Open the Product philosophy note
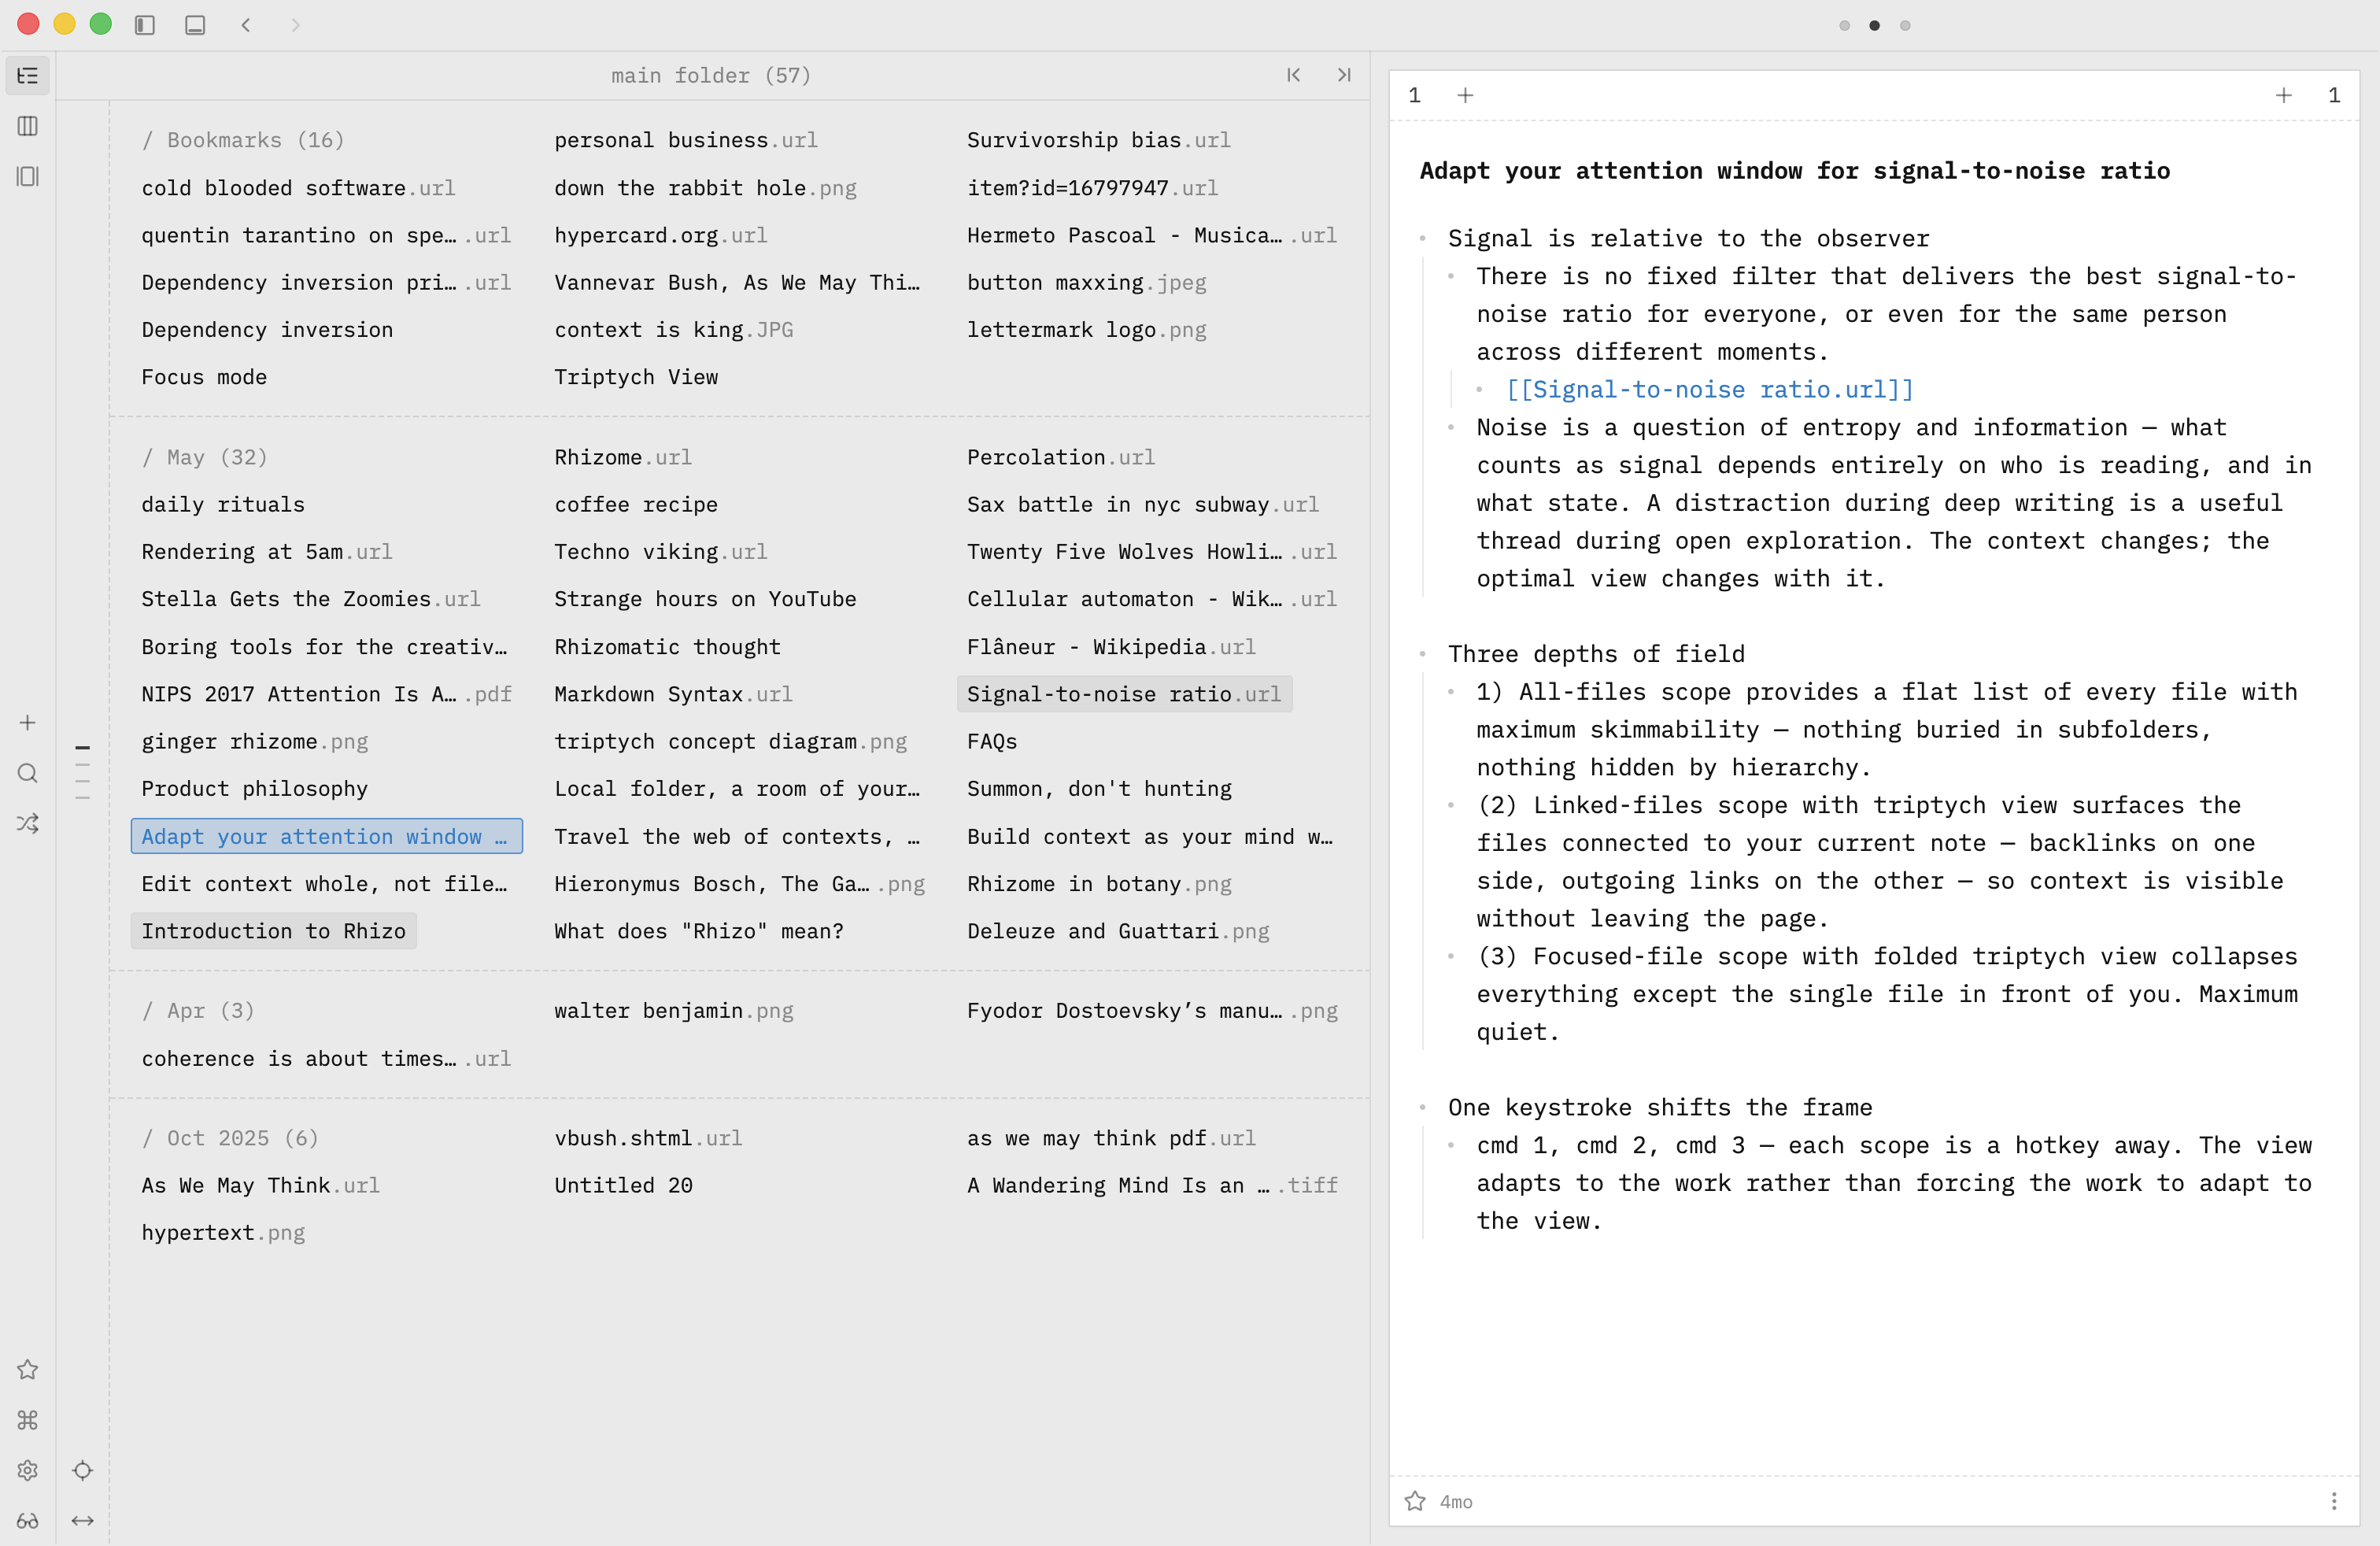 pyautogui.click(x=255, y=789)
